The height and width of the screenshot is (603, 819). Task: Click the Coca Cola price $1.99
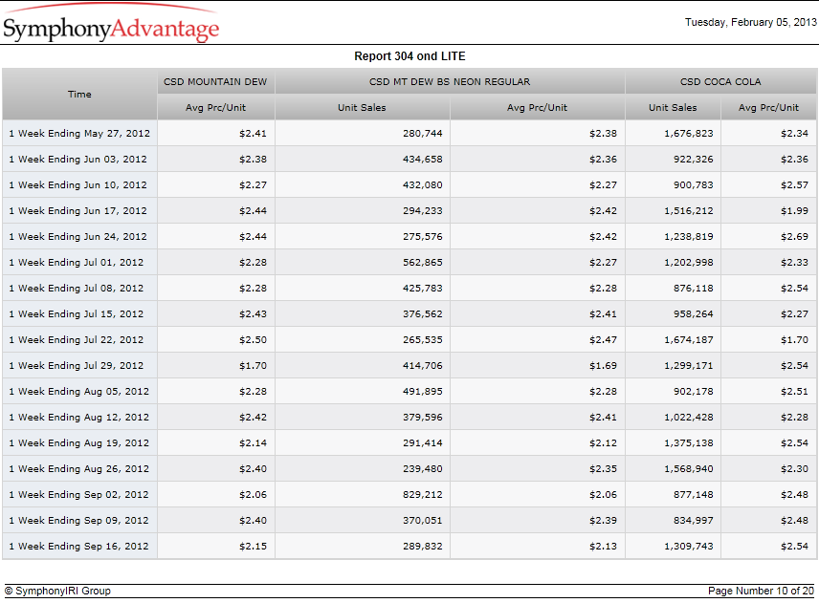pyautogui.click(x=794, y=211)
